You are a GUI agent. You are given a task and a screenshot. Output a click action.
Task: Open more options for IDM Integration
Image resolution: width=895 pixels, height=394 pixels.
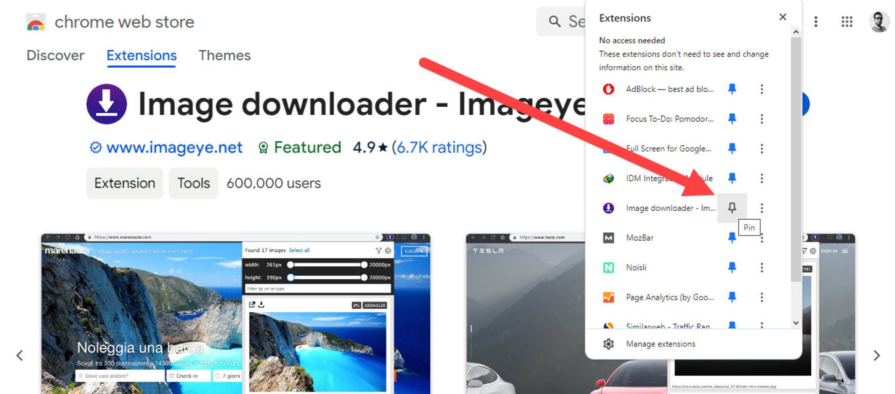click(x=762, y=178)
